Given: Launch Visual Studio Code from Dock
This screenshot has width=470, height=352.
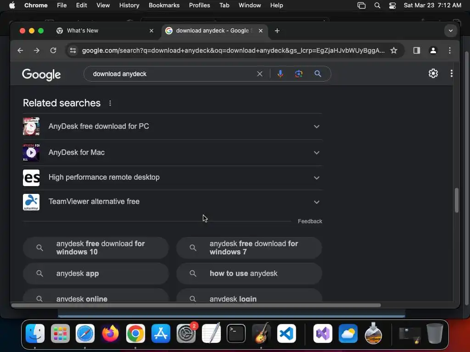Looking at the screenshot, I should tap(286, 333).
